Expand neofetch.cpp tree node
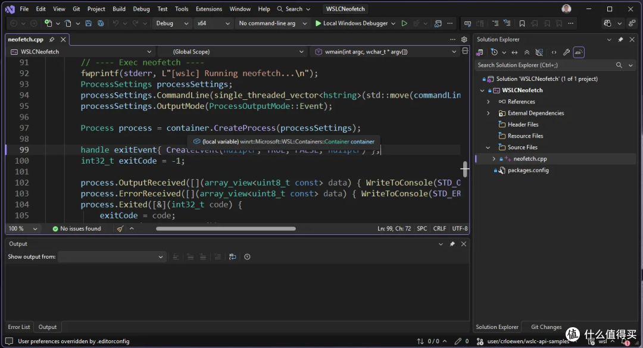The width and height of the screenshot is (643, 348). [494, 159]
